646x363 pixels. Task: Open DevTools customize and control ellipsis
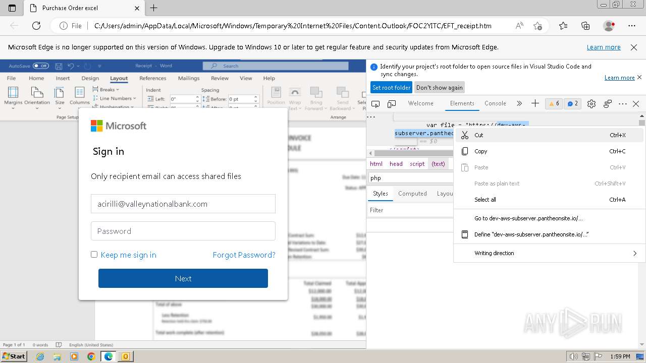[x=623, y=103]
